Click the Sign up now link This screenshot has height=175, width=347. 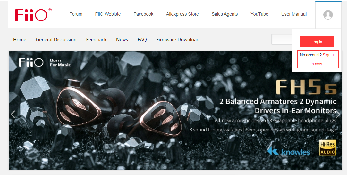point(328,55)
